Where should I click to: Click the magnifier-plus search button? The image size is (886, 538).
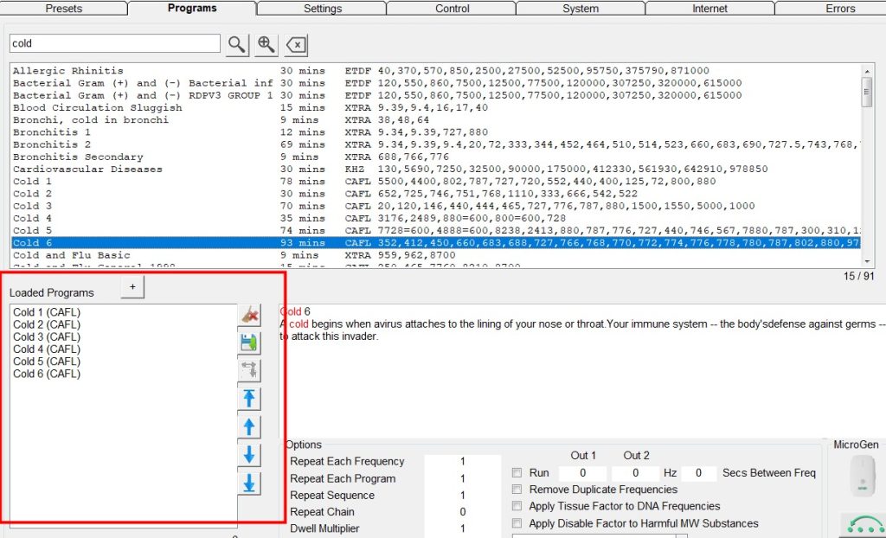pos(266,45)
